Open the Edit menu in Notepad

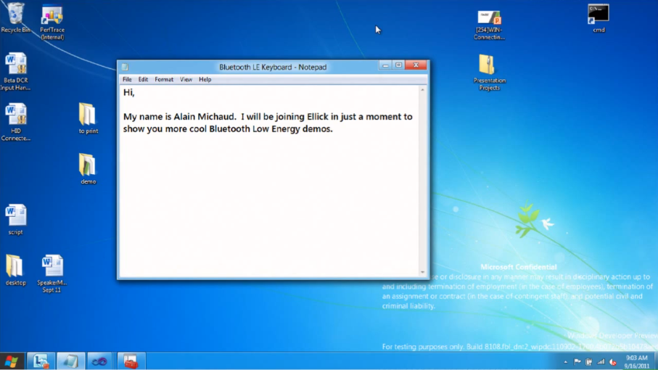[143, 79]
